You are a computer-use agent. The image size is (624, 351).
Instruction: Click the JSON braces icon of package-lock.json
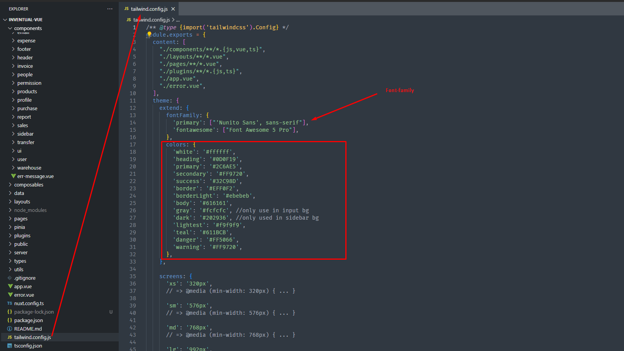[10, 312]
